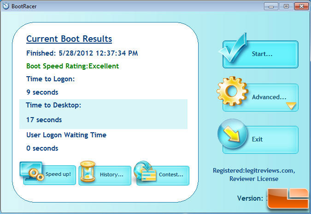The width and height of the screenshot is (311, 214).
Task: Close the BootRacer window
Action: (x=301, y=6)
